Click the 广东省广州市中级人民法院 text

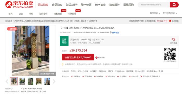[x=31, y=89]
